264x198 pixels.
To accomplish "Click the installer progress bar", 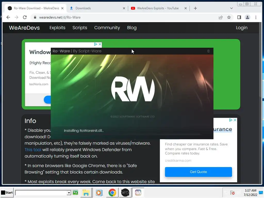I will pos(132,135).
